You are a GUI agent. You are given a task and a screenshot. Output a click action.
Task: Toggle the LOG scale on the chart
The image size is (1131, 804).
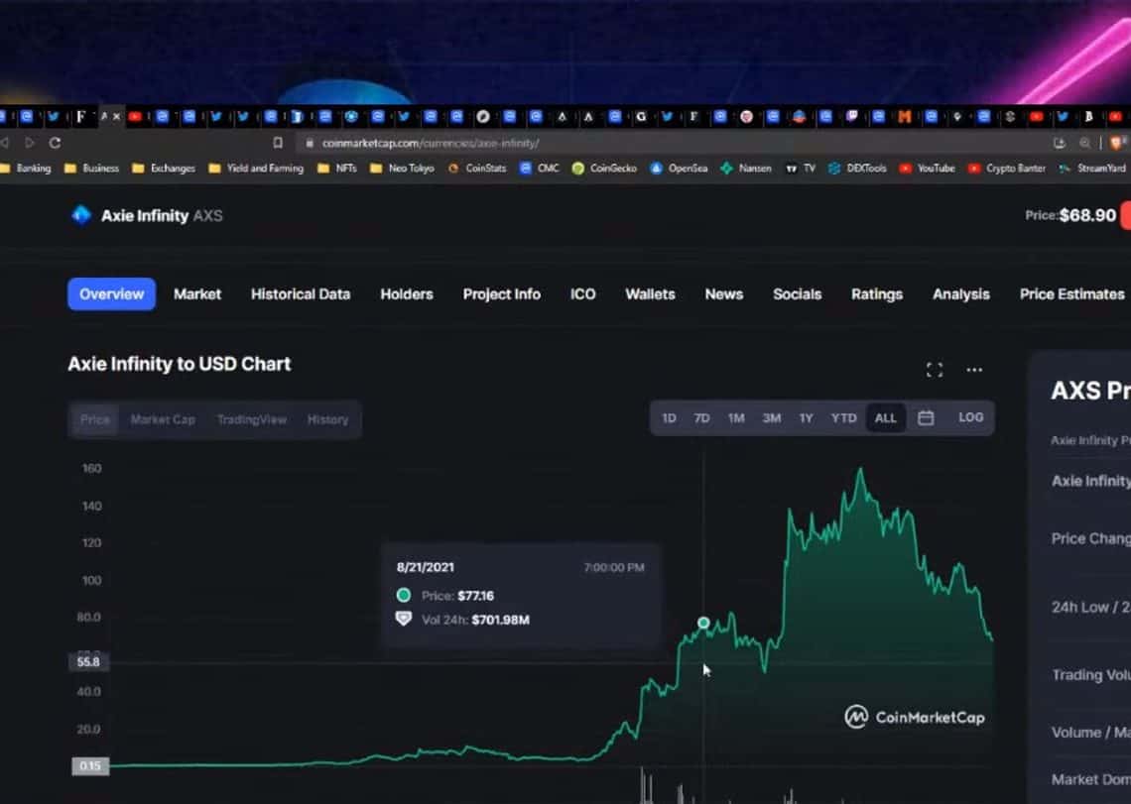coord(970,417)
